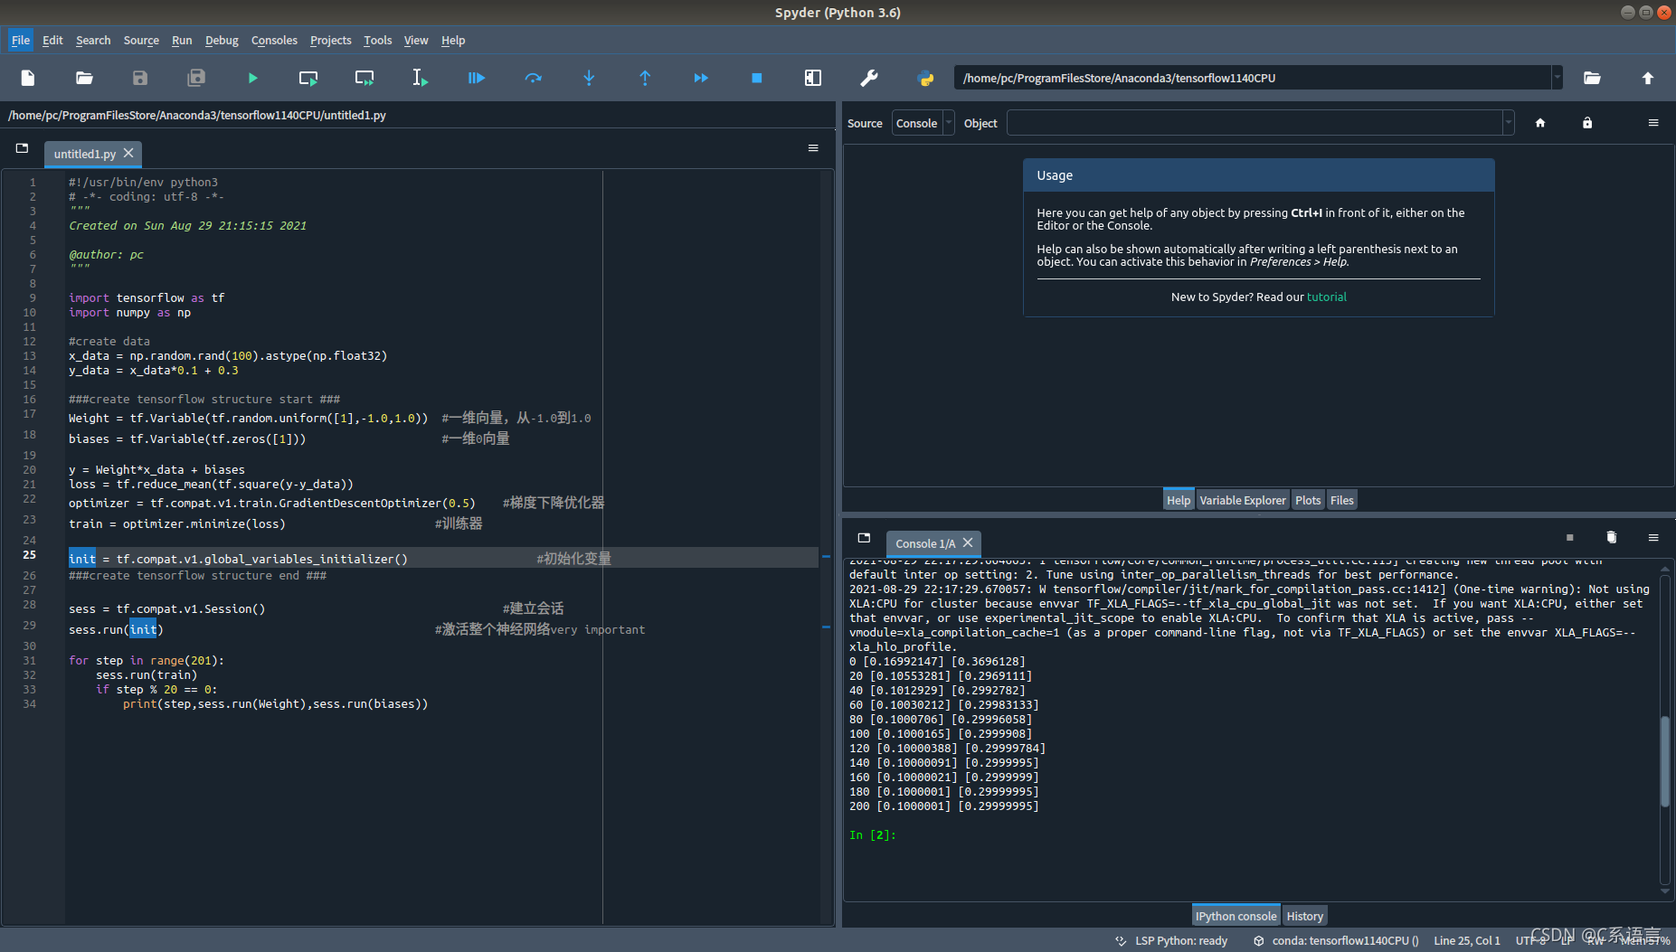Open the Consoles menu
Viewport: 1676px width, 952px height.
(x=274, y=40)
